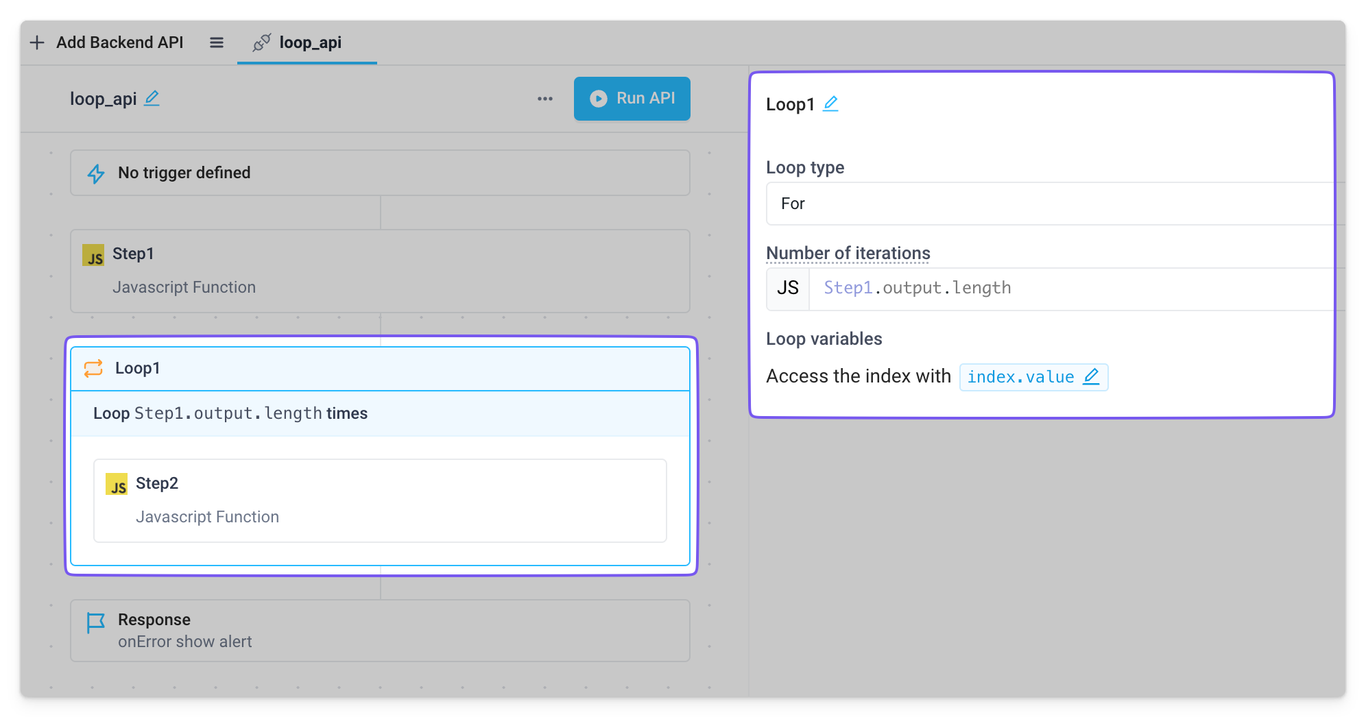Open the workflow list hamburger menu
This screenshot has width=1366, height=717.
click(216, 42)
